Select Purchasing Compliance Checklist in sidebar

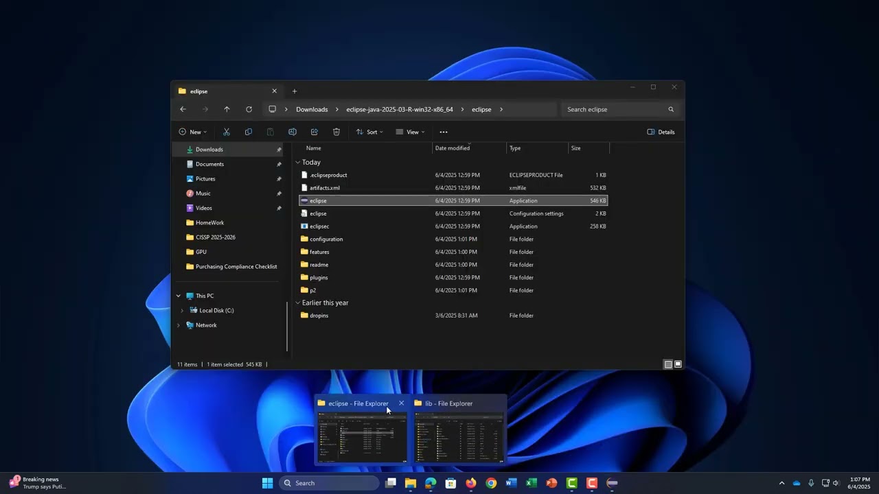tap(236, 267)
